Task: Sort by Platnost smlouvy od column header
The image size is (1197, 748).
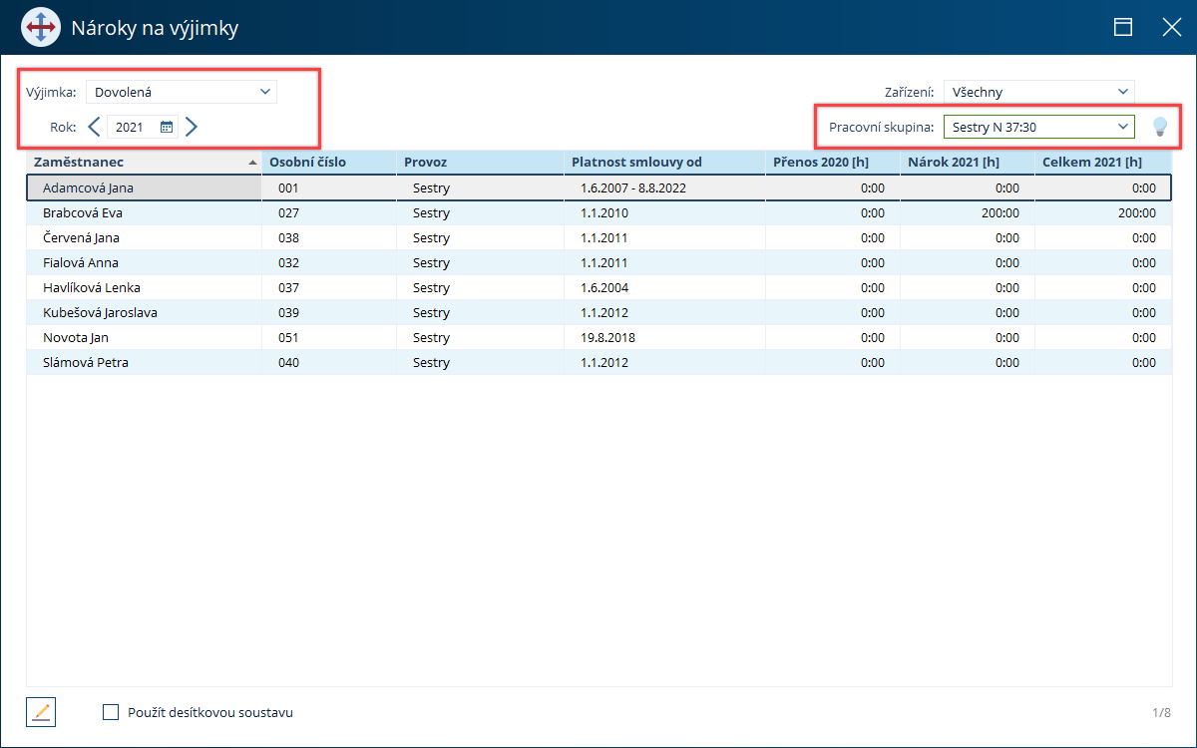Action: click(x=664, y=162)
